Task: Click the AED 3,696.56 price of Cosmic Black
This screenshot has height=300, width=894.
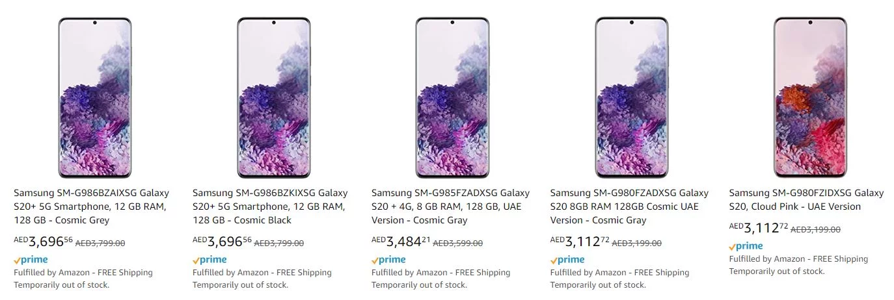Action: tap(222, 242)
